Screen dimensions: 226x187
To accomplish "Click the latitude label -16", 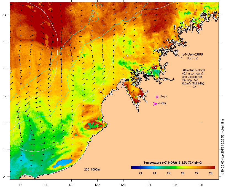I will tap(4, 69).
